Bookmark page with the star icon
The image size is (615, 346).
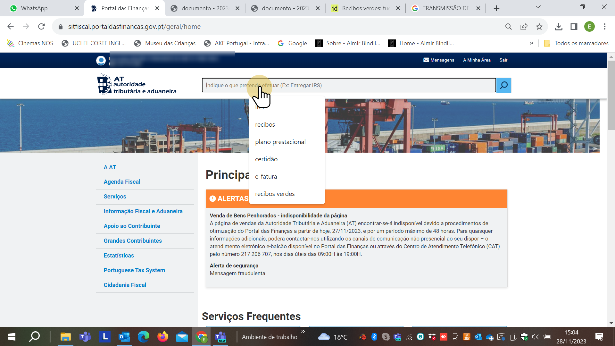click(x=539, y=27)
